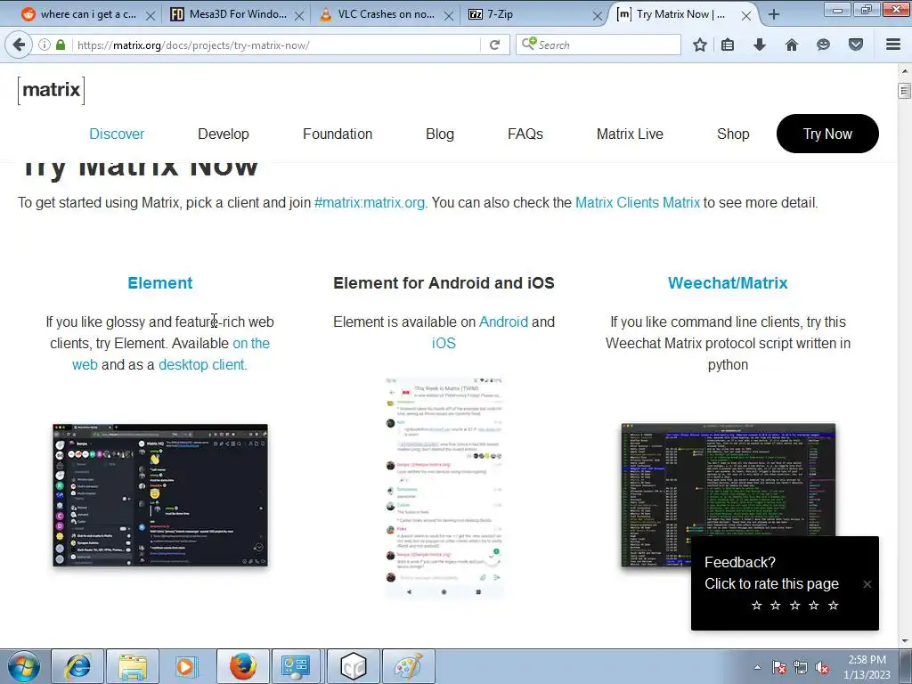Open the Shop nav item
Viewport: 912px width, 684px height.
[x=733, y=134]
